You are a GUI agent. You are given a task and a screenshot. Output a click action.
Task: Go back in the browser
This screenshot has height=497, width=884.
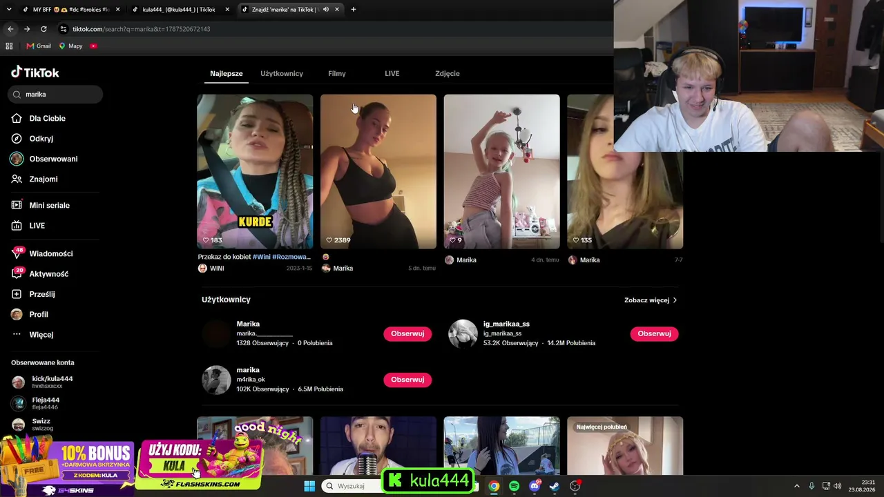[x=10, y=29]
